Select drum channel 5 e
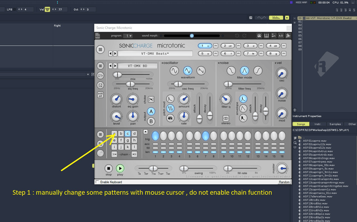Image resolution: width=357 pixels, height=222 pixels. 205,53
